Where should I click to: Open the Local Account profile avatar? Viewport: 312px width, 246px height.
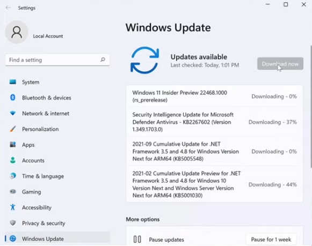[17, 32]
